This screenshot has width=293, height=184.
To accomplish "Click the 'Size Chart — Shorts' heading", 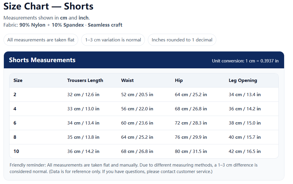I will (48, 6).
